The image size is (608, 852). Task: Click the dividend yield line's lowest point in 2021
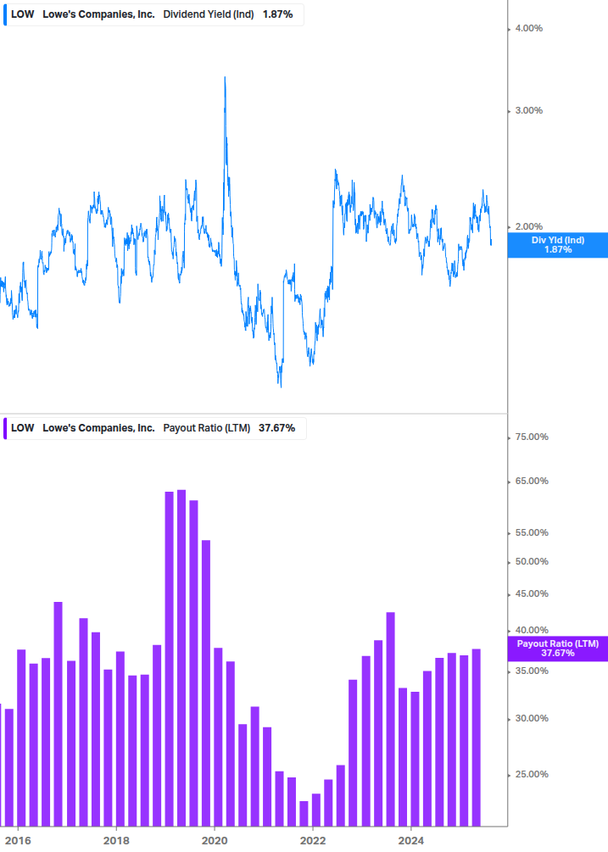(281, 387)
